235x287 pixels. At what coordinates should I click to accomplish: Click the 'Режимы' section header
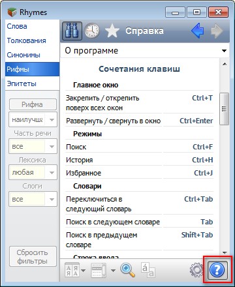click(87, 134)
